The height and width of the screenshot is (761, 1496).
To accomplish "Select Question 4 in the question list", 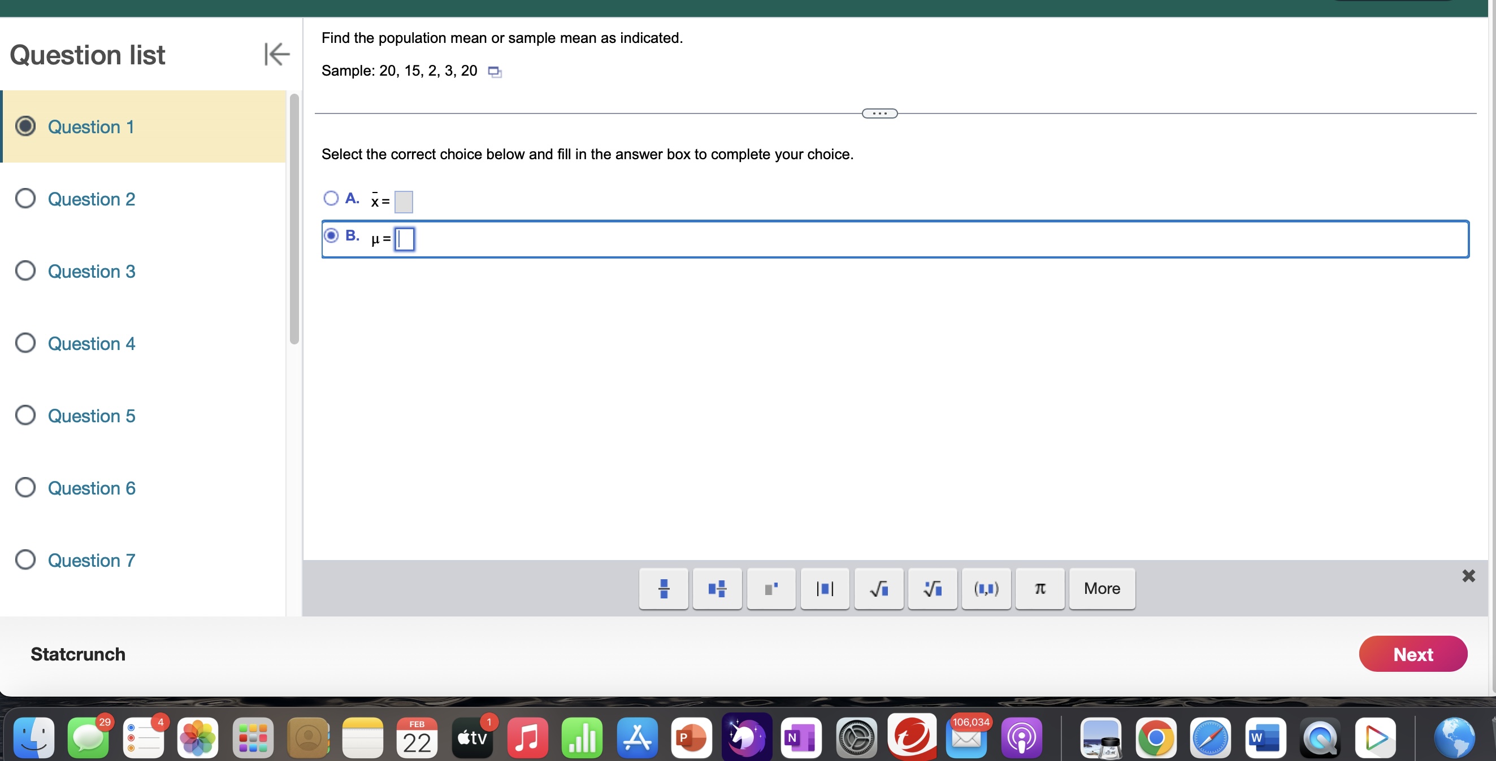I will (x=91, y=343).
